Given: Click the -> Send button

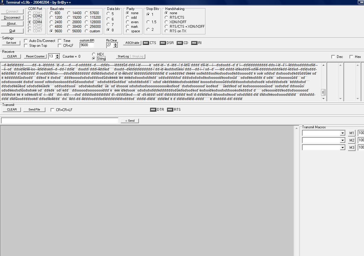Looking at the screenshot, I should [130, 121].
